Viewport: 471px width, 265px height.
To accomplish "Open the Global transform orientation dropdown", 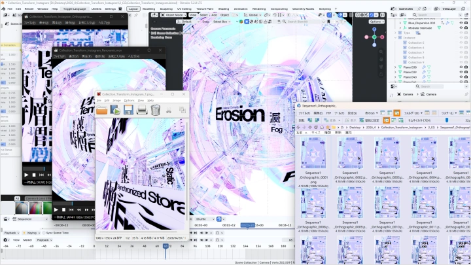I will click(x=252, y=14).
